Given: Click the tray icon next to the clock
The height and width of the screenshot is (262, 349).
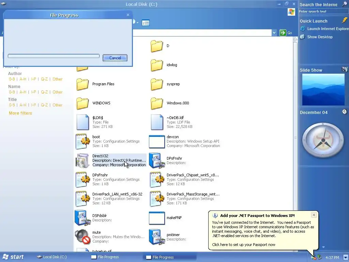Looking at the screenshot, I should (x=319, y=257).
